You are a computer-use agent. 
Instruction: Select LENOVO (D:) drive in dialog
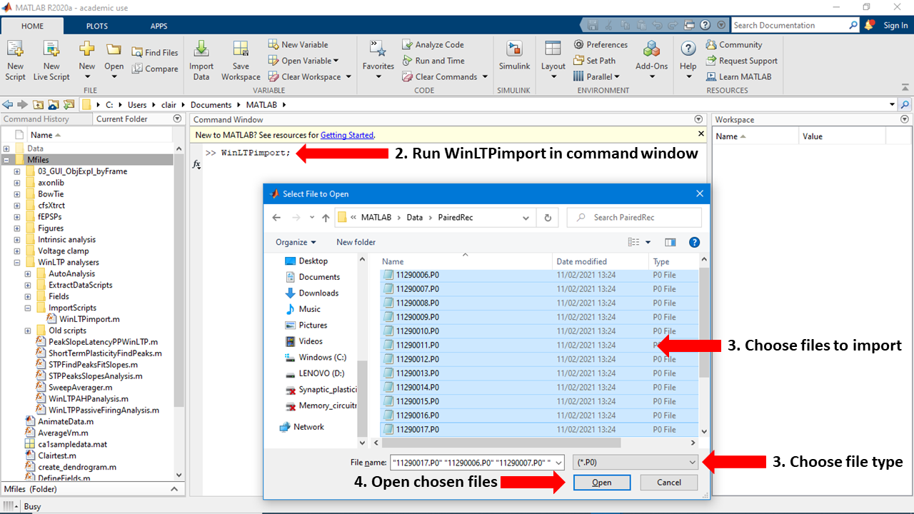pyautogui.click(x=321, y=373)
